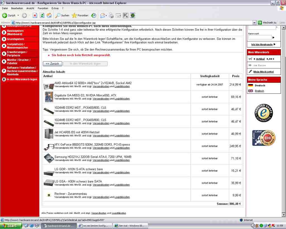Click the LG GSA-H30N burner thumbnail
Viewport: 286px width, 229px height.
49,183
